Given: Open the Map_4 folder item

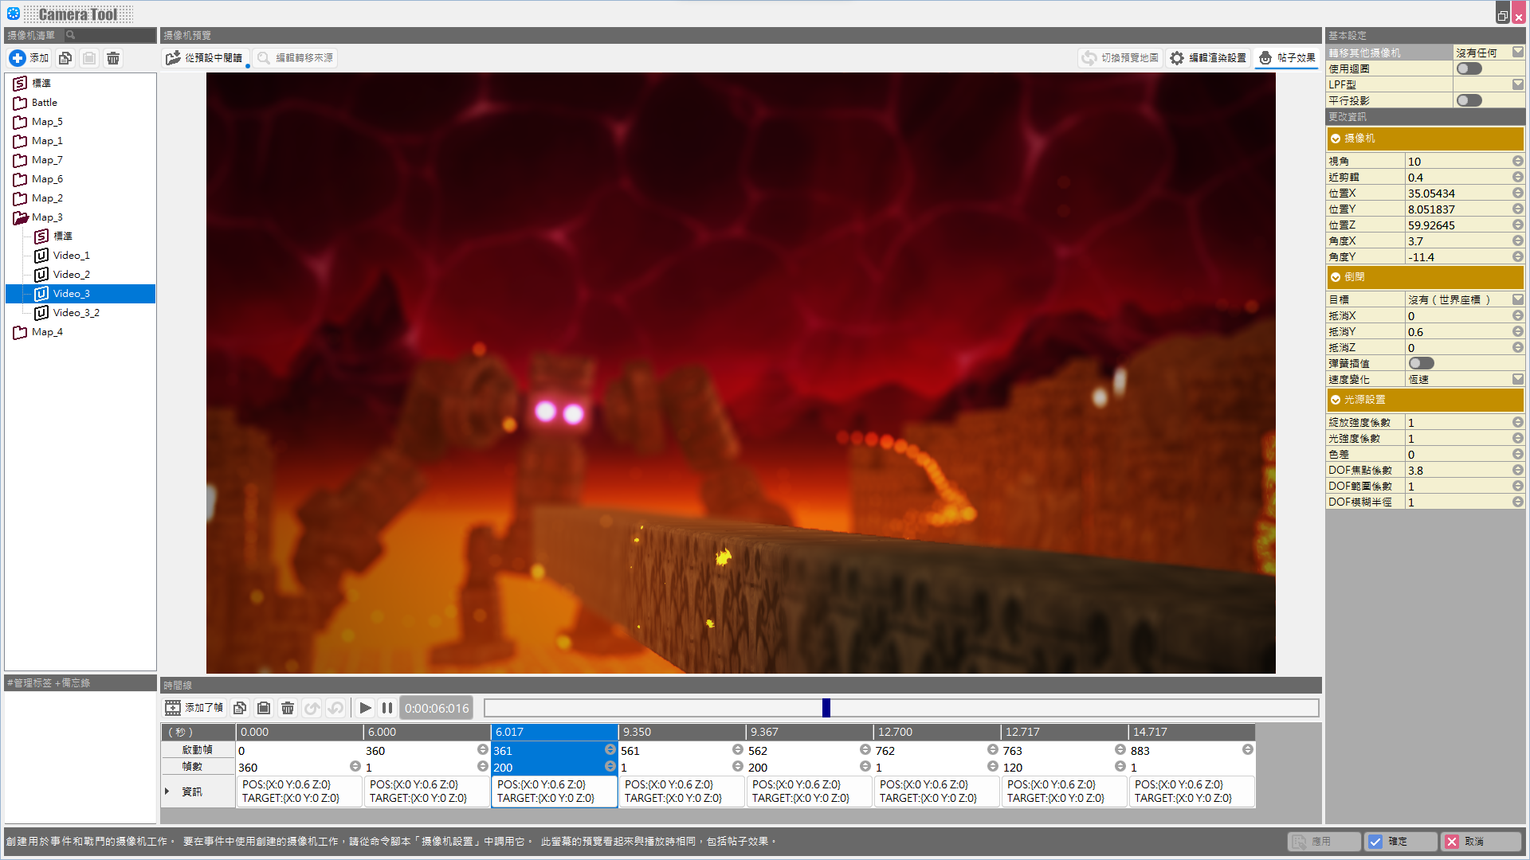Looking at the screenshot, I should pos(47,332).
